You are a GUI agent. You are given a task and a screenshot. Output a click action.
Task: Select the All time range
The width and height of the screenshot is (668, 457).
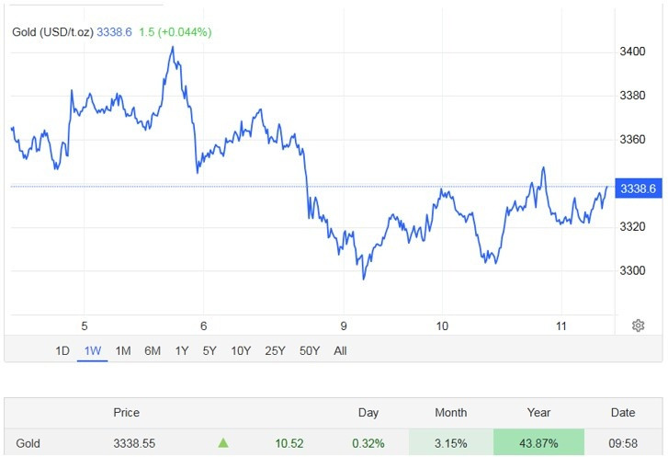pyautogui.click(x=340, y=350)
